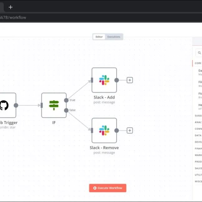Expand the DEVEL... node category
202x202 pixels.
(198, 142)
